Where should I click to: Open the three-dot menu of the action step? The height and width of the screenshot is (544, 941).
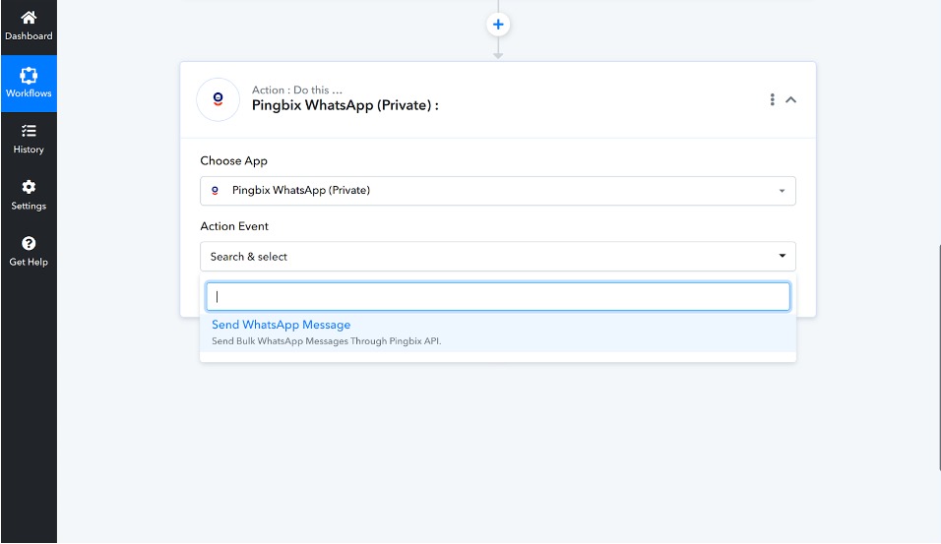pos(772,99)
